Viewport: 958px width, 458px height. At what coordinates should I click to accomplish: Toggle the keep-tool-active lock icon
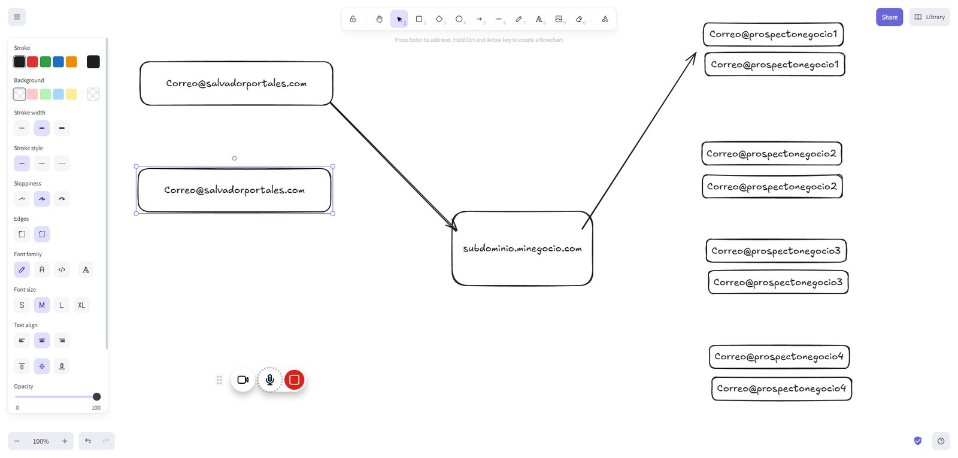pos(353,19)
